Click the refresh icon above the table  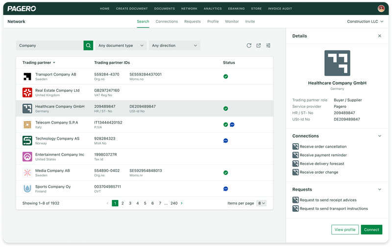point(249,46)
